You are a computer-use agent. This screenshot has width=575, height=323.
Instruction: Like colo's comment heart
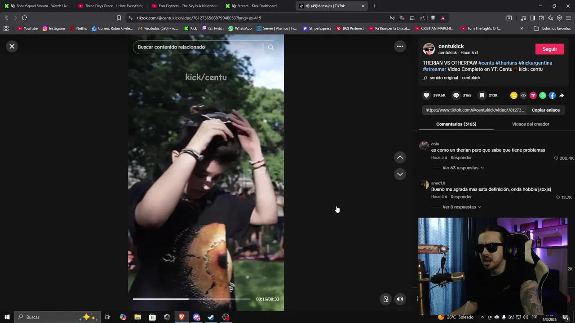pos(556,158)
